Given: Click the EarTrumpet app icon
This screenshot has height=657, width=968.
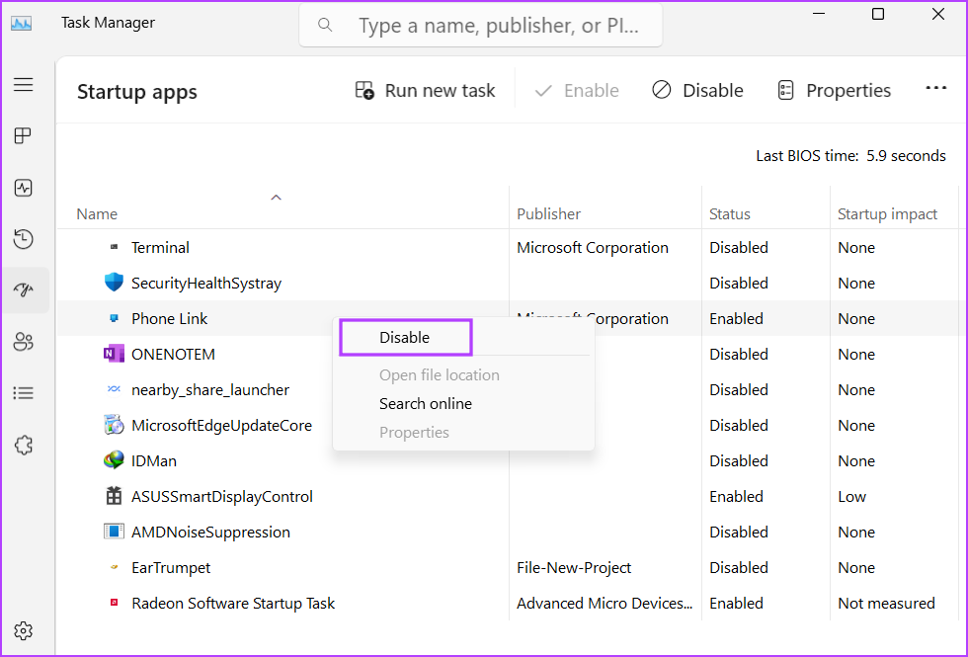Looking at the screenshot, I should [x=114, y=567].
